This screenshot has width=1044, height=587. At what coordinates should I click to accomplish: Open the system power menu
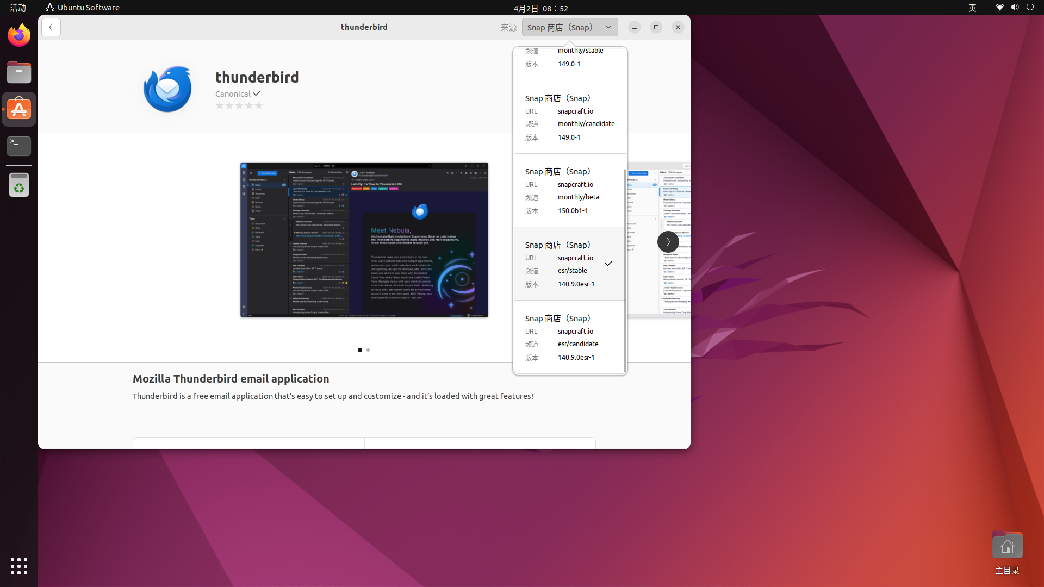pos(1030,8)
